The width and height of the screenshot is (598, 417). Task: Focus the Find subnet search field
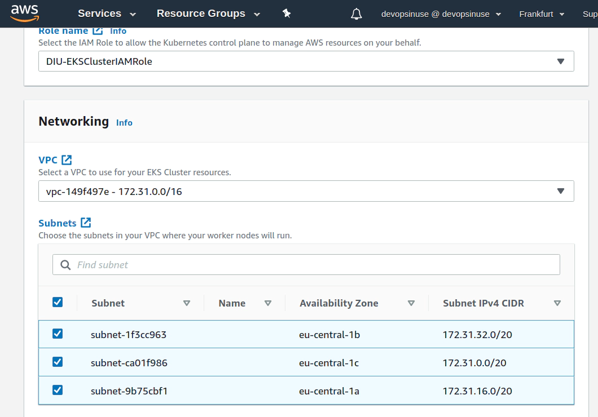coord(306,265)
